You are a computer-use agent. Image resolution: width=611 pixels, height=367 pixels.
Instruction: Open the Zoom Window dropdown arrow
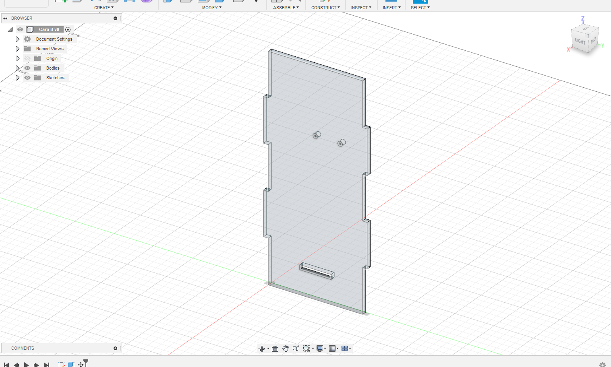313,349
